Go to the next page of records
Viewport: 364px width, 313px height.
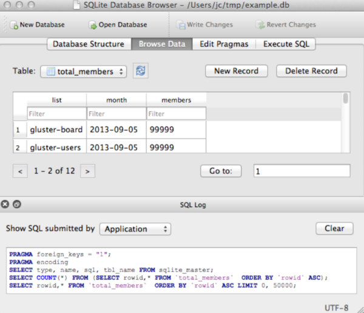pos(88,171)
